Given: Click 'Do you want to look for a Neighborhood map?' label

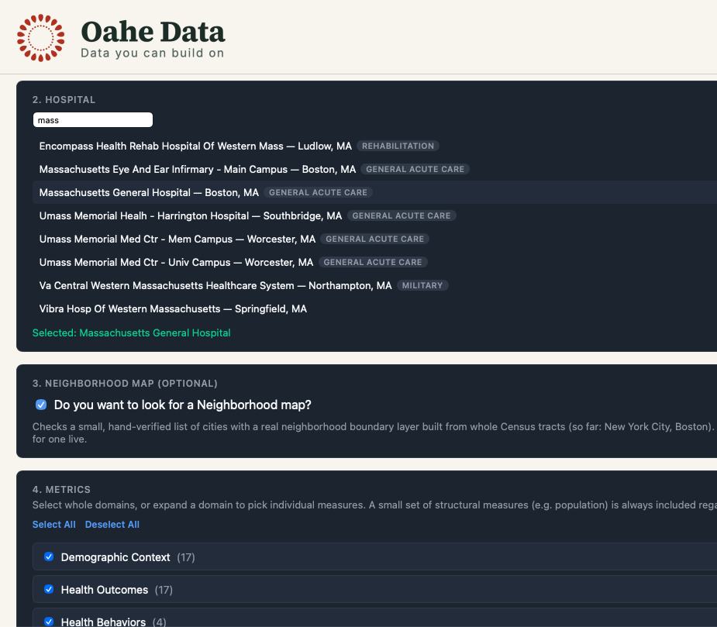Looking at the screenshot, I should click(182, 405).
